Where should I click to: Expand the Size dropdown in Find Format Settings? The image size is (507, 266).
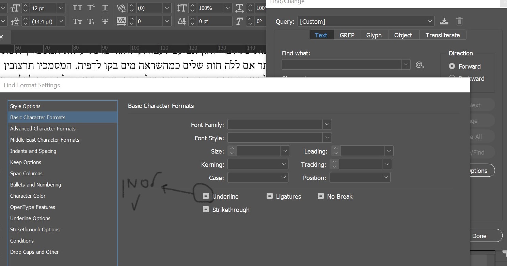[x=285, y=151]
